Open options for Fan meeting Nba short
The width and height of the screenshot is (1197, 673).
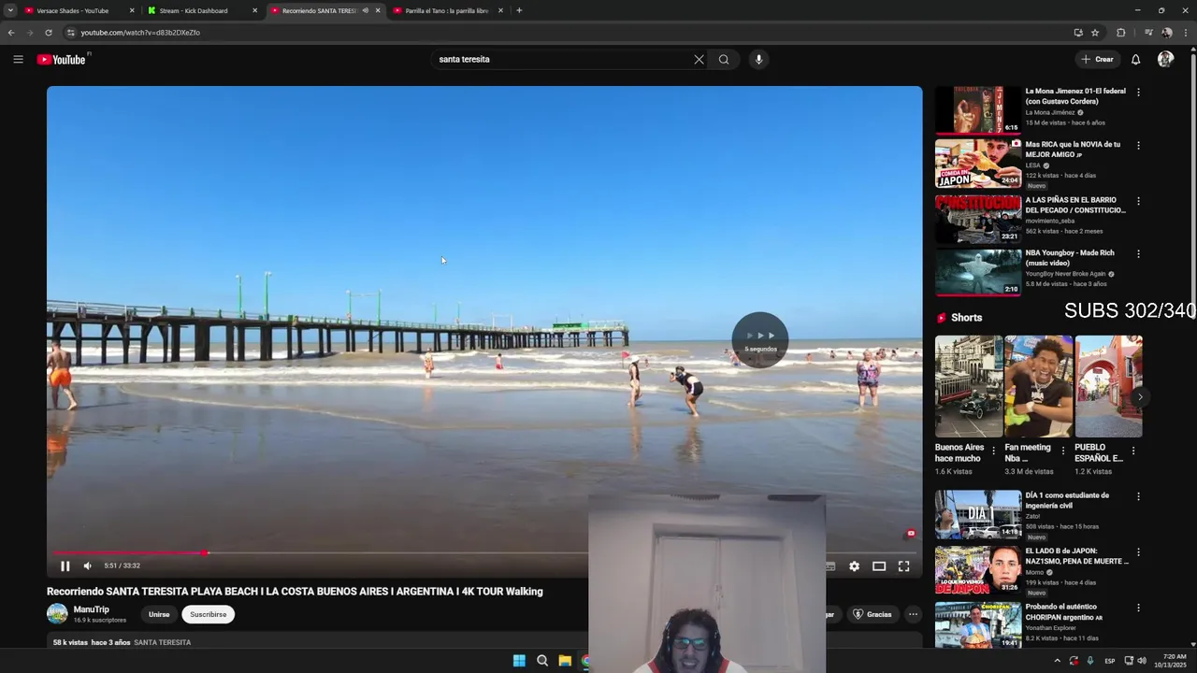click(x=1063, y=451)
